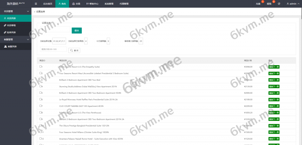Open 抢单列表 in sidebar
The image size is (302, 145).
pyautogui.click(x=11, y=32)
